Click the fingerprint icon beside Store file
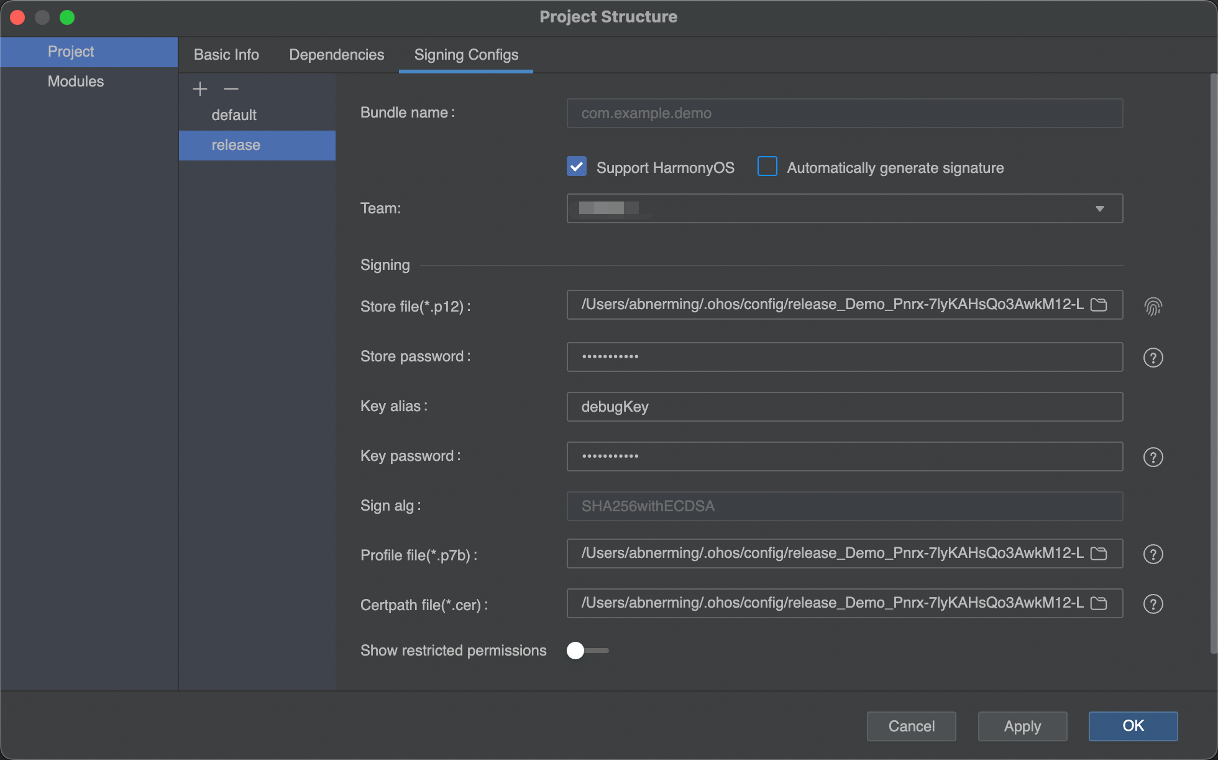1218x760 pixels. (1153, 306)
